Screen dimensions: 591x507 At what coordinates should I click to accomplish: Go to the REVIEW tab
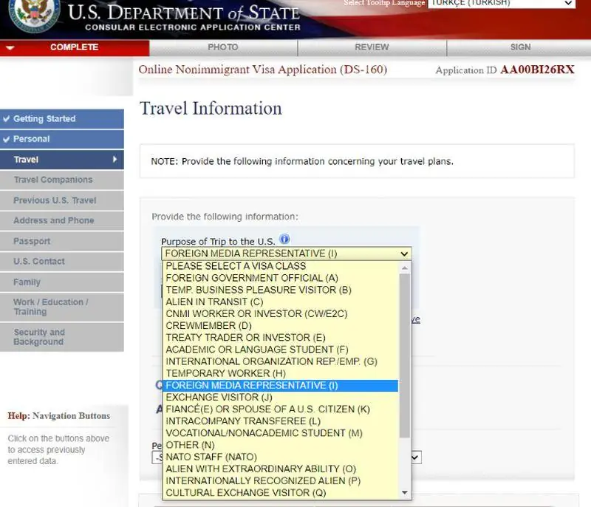(372, 47)
